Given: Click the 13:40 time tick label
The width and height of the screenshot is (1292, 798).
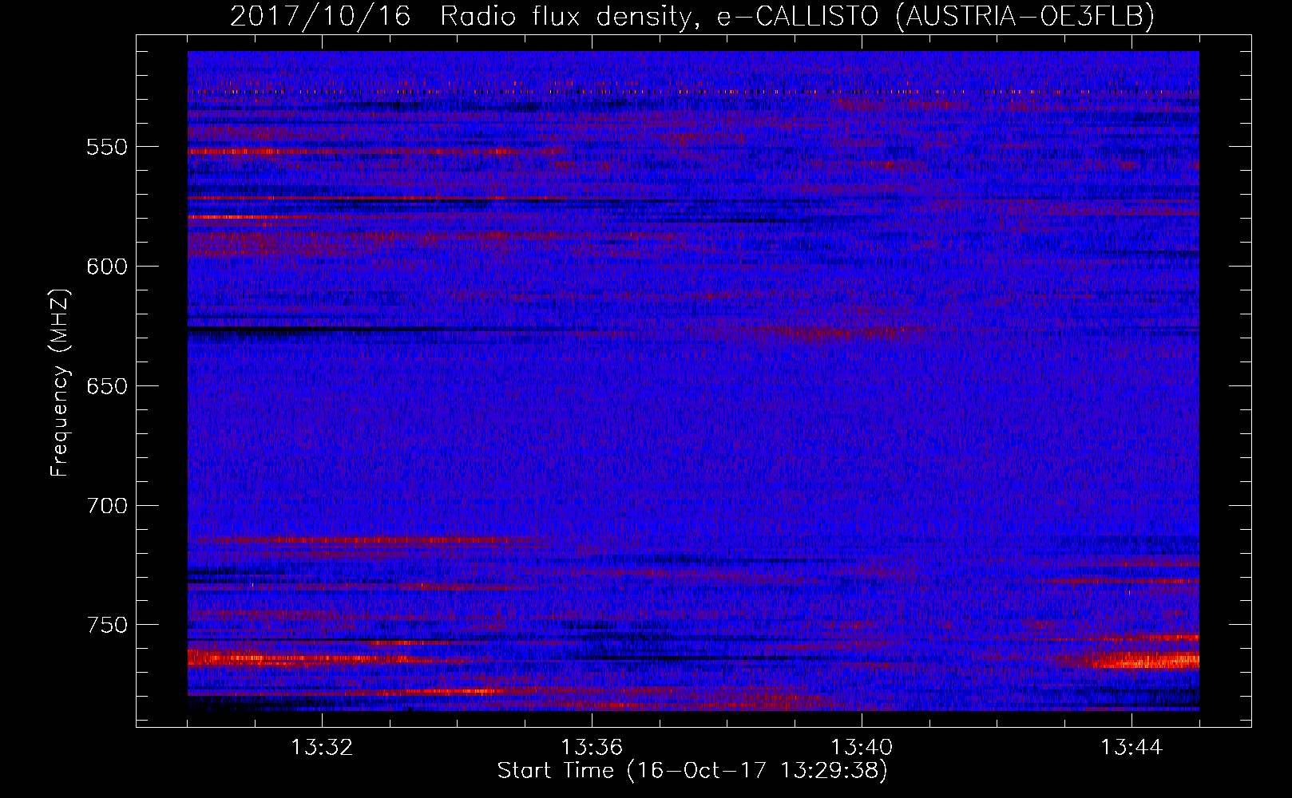Looking at the screenshot, I should 862,748.
